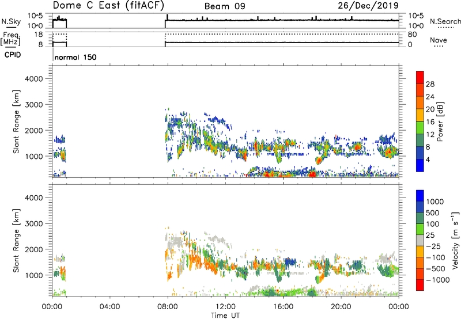Click the top blue 1000 velocity colorbar segment
461x319 pixels.
point(420,196)
